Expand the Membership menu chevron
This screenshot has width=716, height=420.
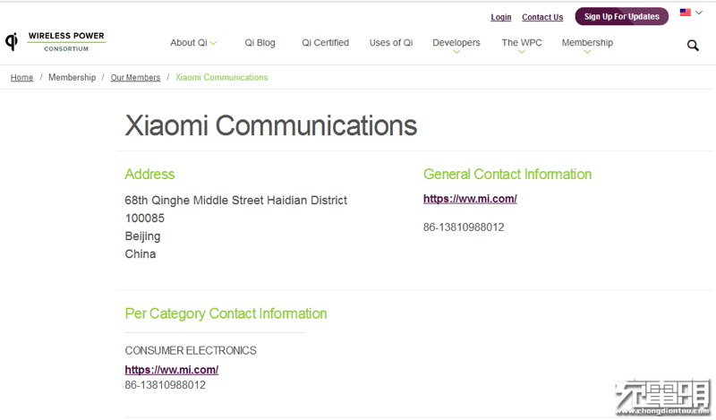(587, 52)
